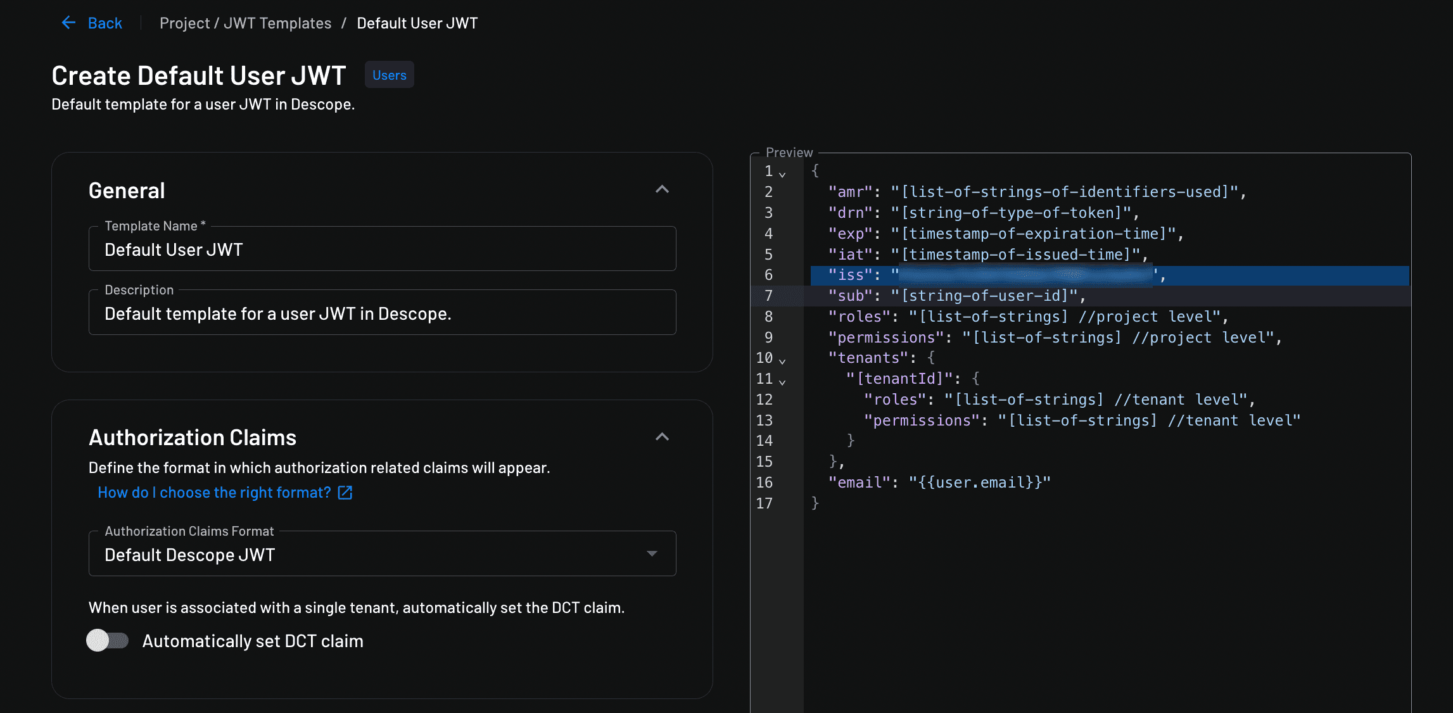Select the Users badge near the title
Image resolution: width=1453 pixels, height=713 pixels.
(x=389, y=75)
